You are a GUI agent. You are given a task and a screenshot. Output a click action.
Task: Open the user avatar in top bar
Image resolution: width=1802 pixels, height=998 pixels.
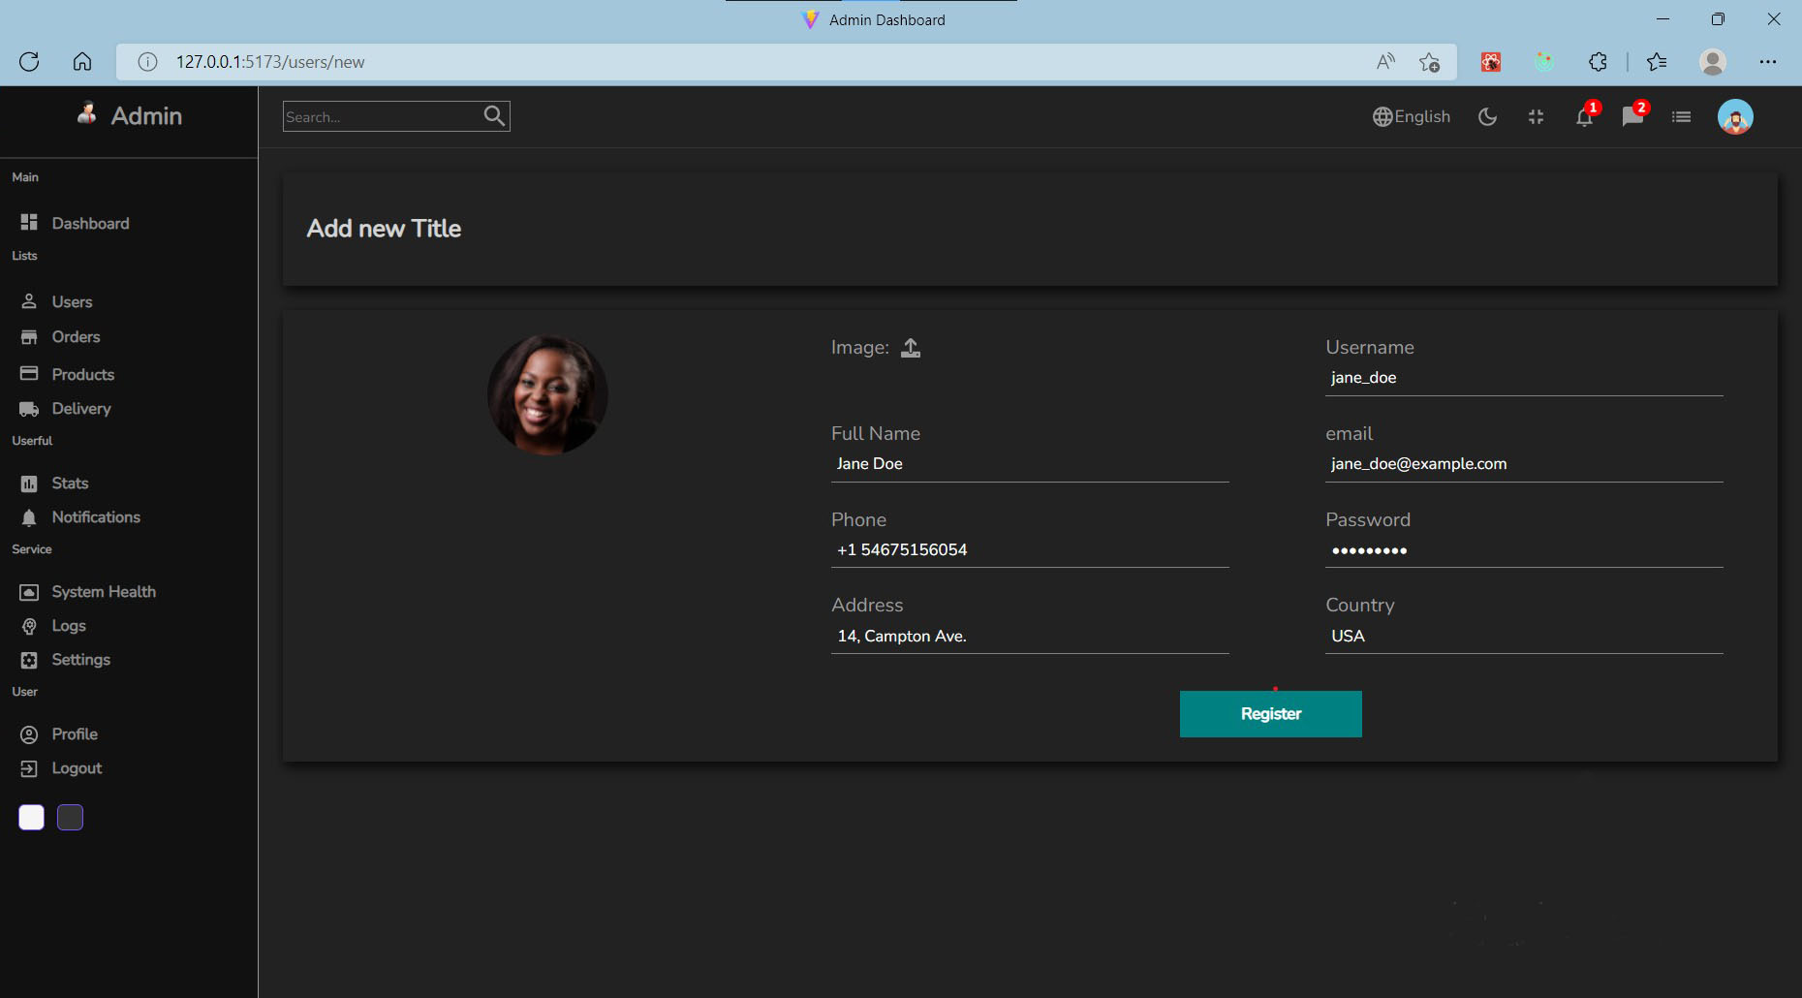(1735, 117)
